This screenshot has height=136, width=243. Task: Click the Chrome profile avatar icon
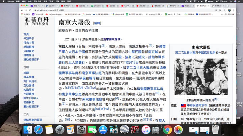[x=230, y=10]
